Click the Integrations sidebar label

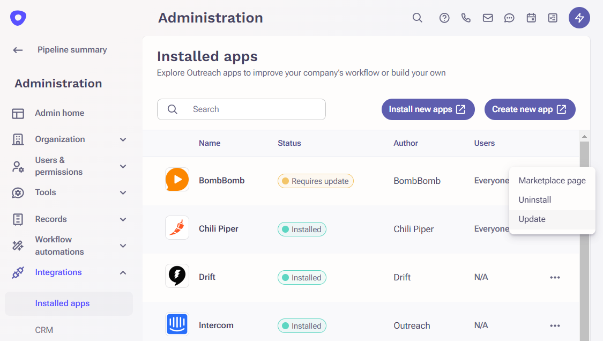point(58,272)
